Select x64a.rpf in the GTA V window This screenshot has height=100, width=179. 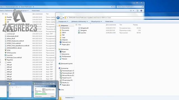click(x=9, y=65)
